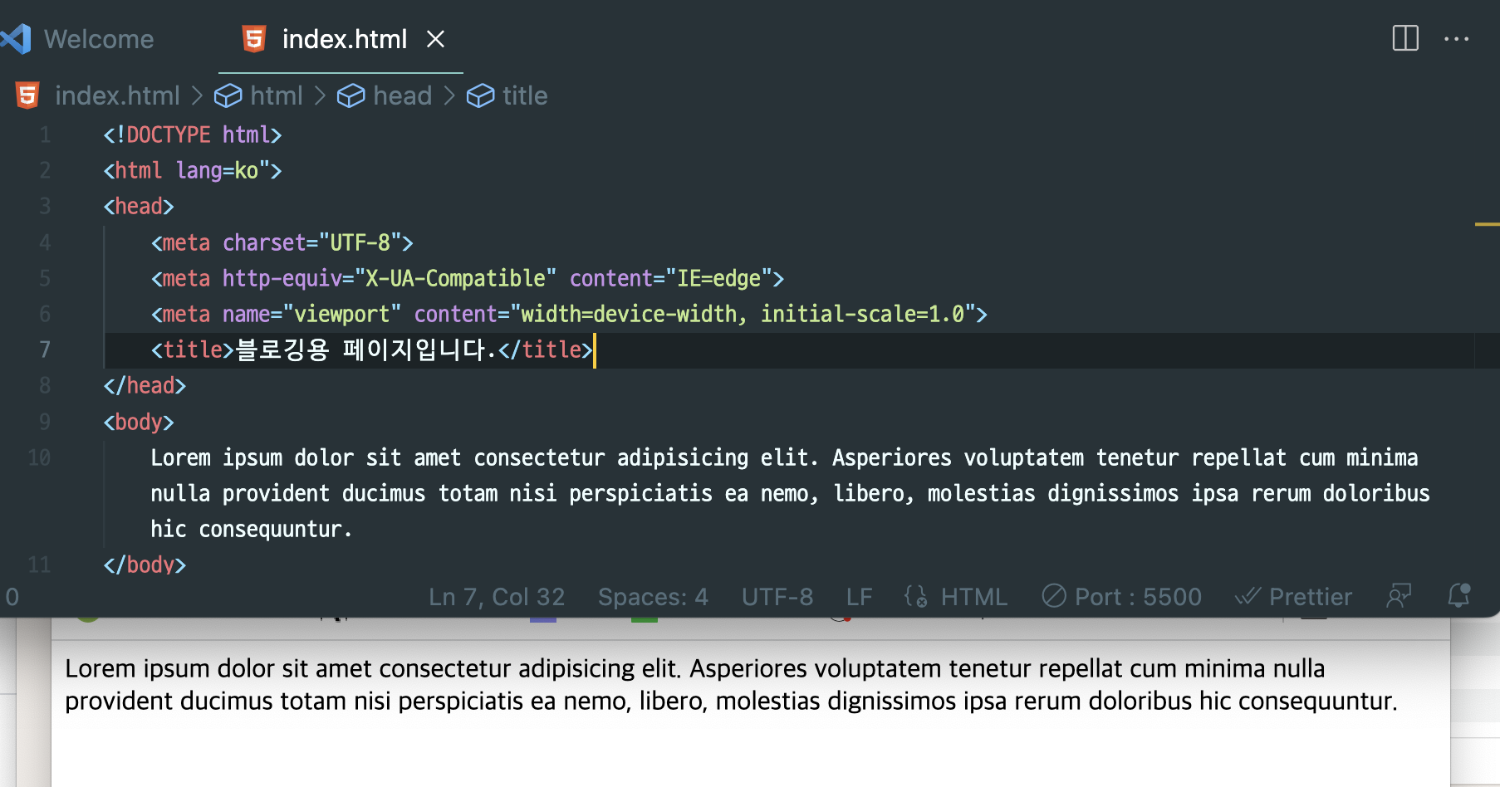Click the html lang=ko tag line
The width and height of the screenshot is (1500, 787).
tap(193, 170)
